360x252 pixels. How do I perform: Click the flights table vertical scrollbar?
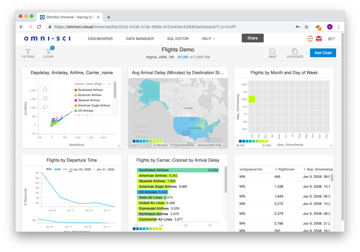[332, 178]
